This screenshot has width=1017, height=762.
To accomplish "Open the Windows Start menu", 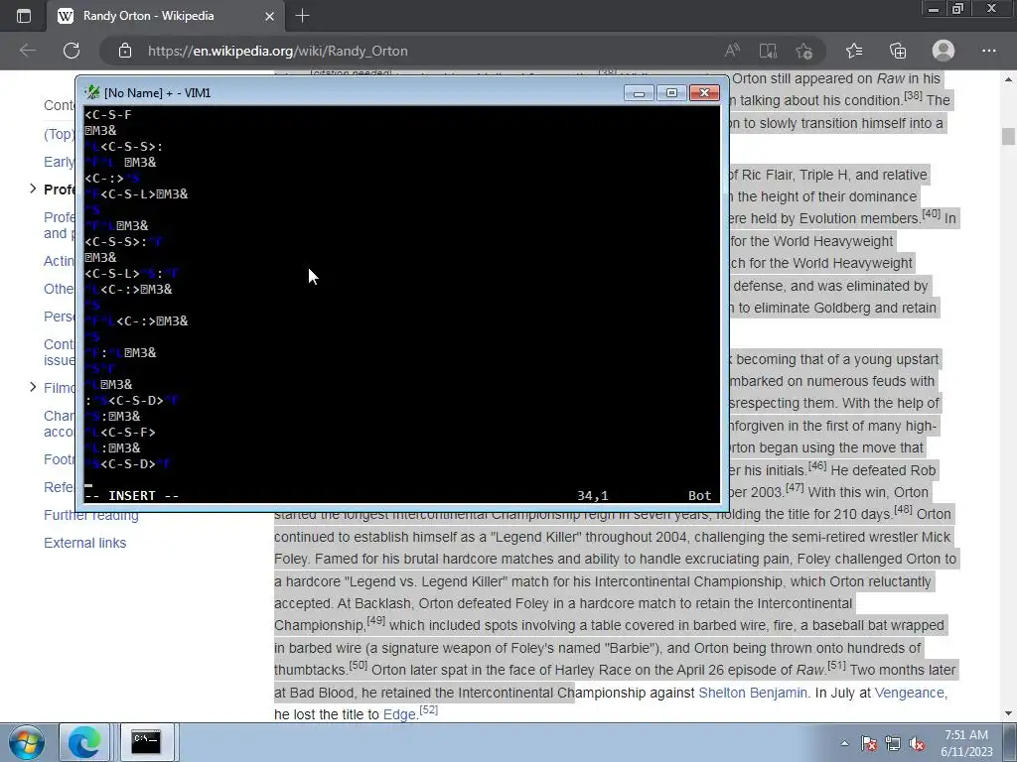I will (x=26, y=742).
